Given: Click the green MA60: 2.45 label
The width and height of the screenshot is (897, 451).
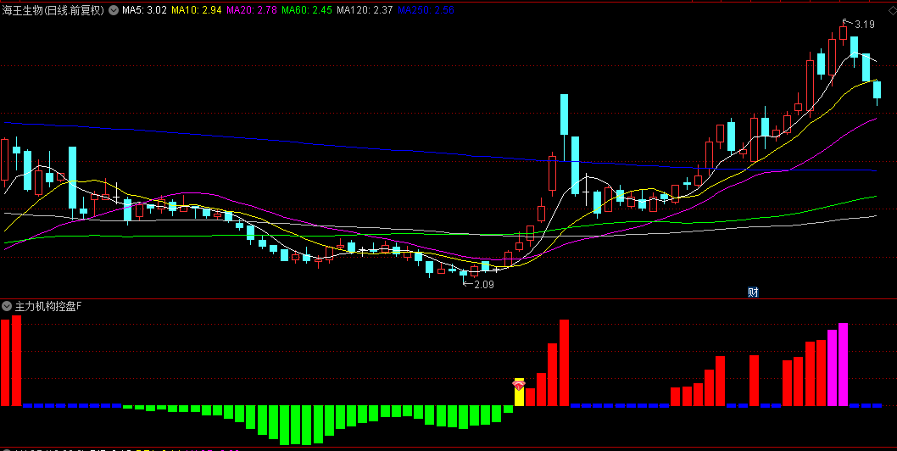Looking at the screenshot, I should click(307, 10).
